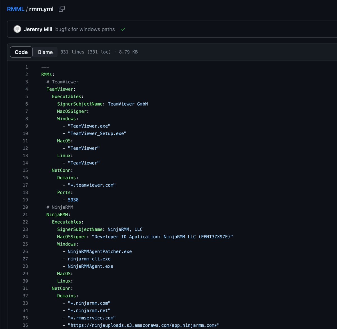Viewport: 337px width, 329px height.
Task: View the green commit status checkmark
Action: (123, 29)
